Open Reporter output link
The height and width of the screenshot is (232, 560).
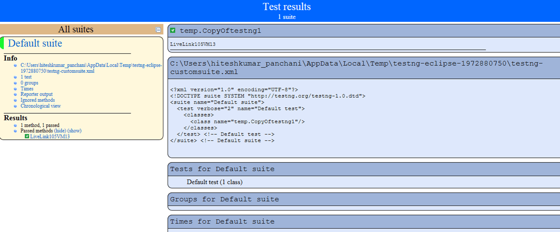pos(37,94)
